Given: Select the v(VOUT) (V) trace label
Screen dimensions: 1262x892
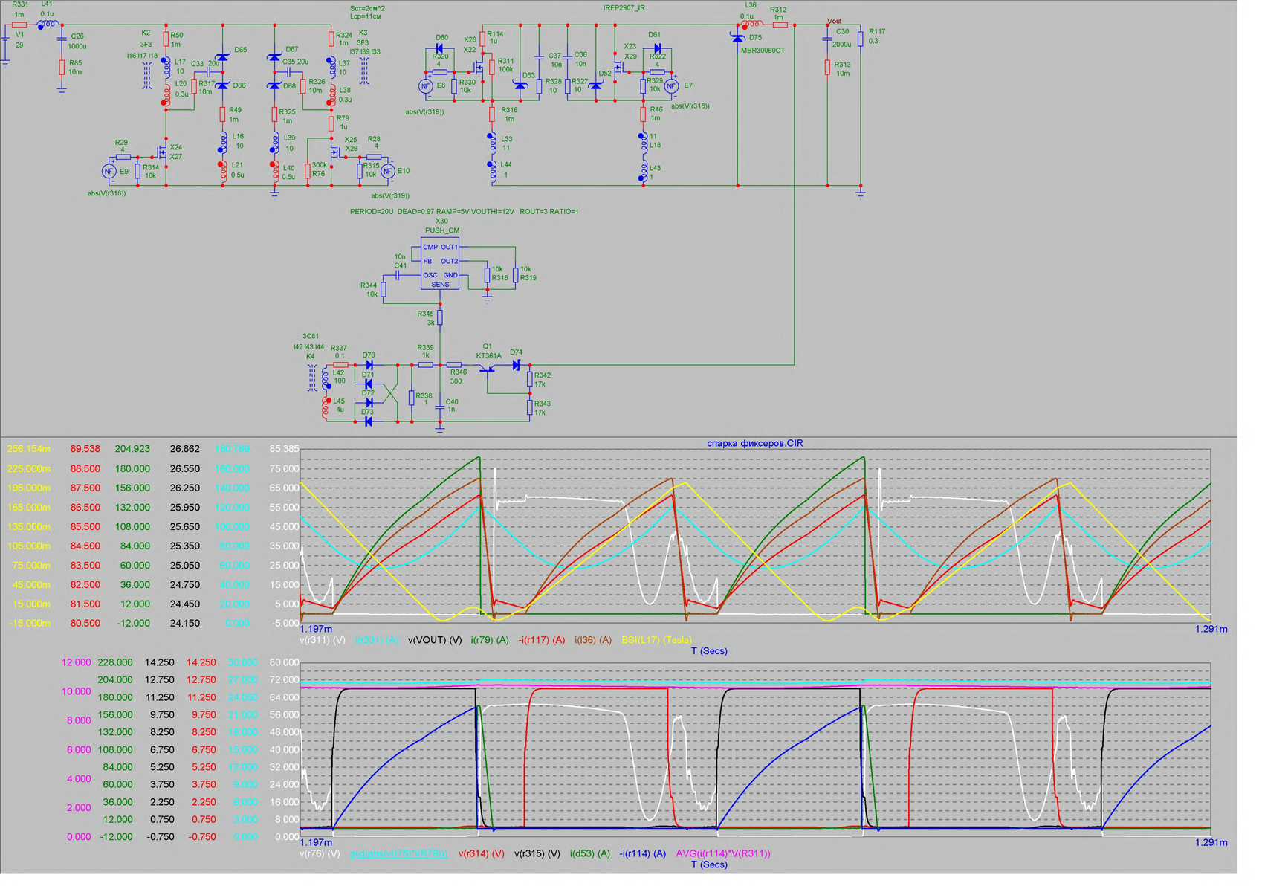Looking at the screenshot, I should (x=435, y=639).
